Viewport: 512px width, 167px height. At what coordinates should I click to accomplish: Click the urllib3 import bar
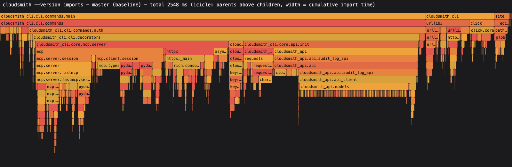click(x=447, y=23)
